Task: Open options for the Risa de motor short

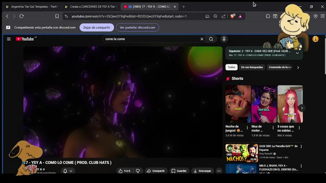Action: [273, 128]
